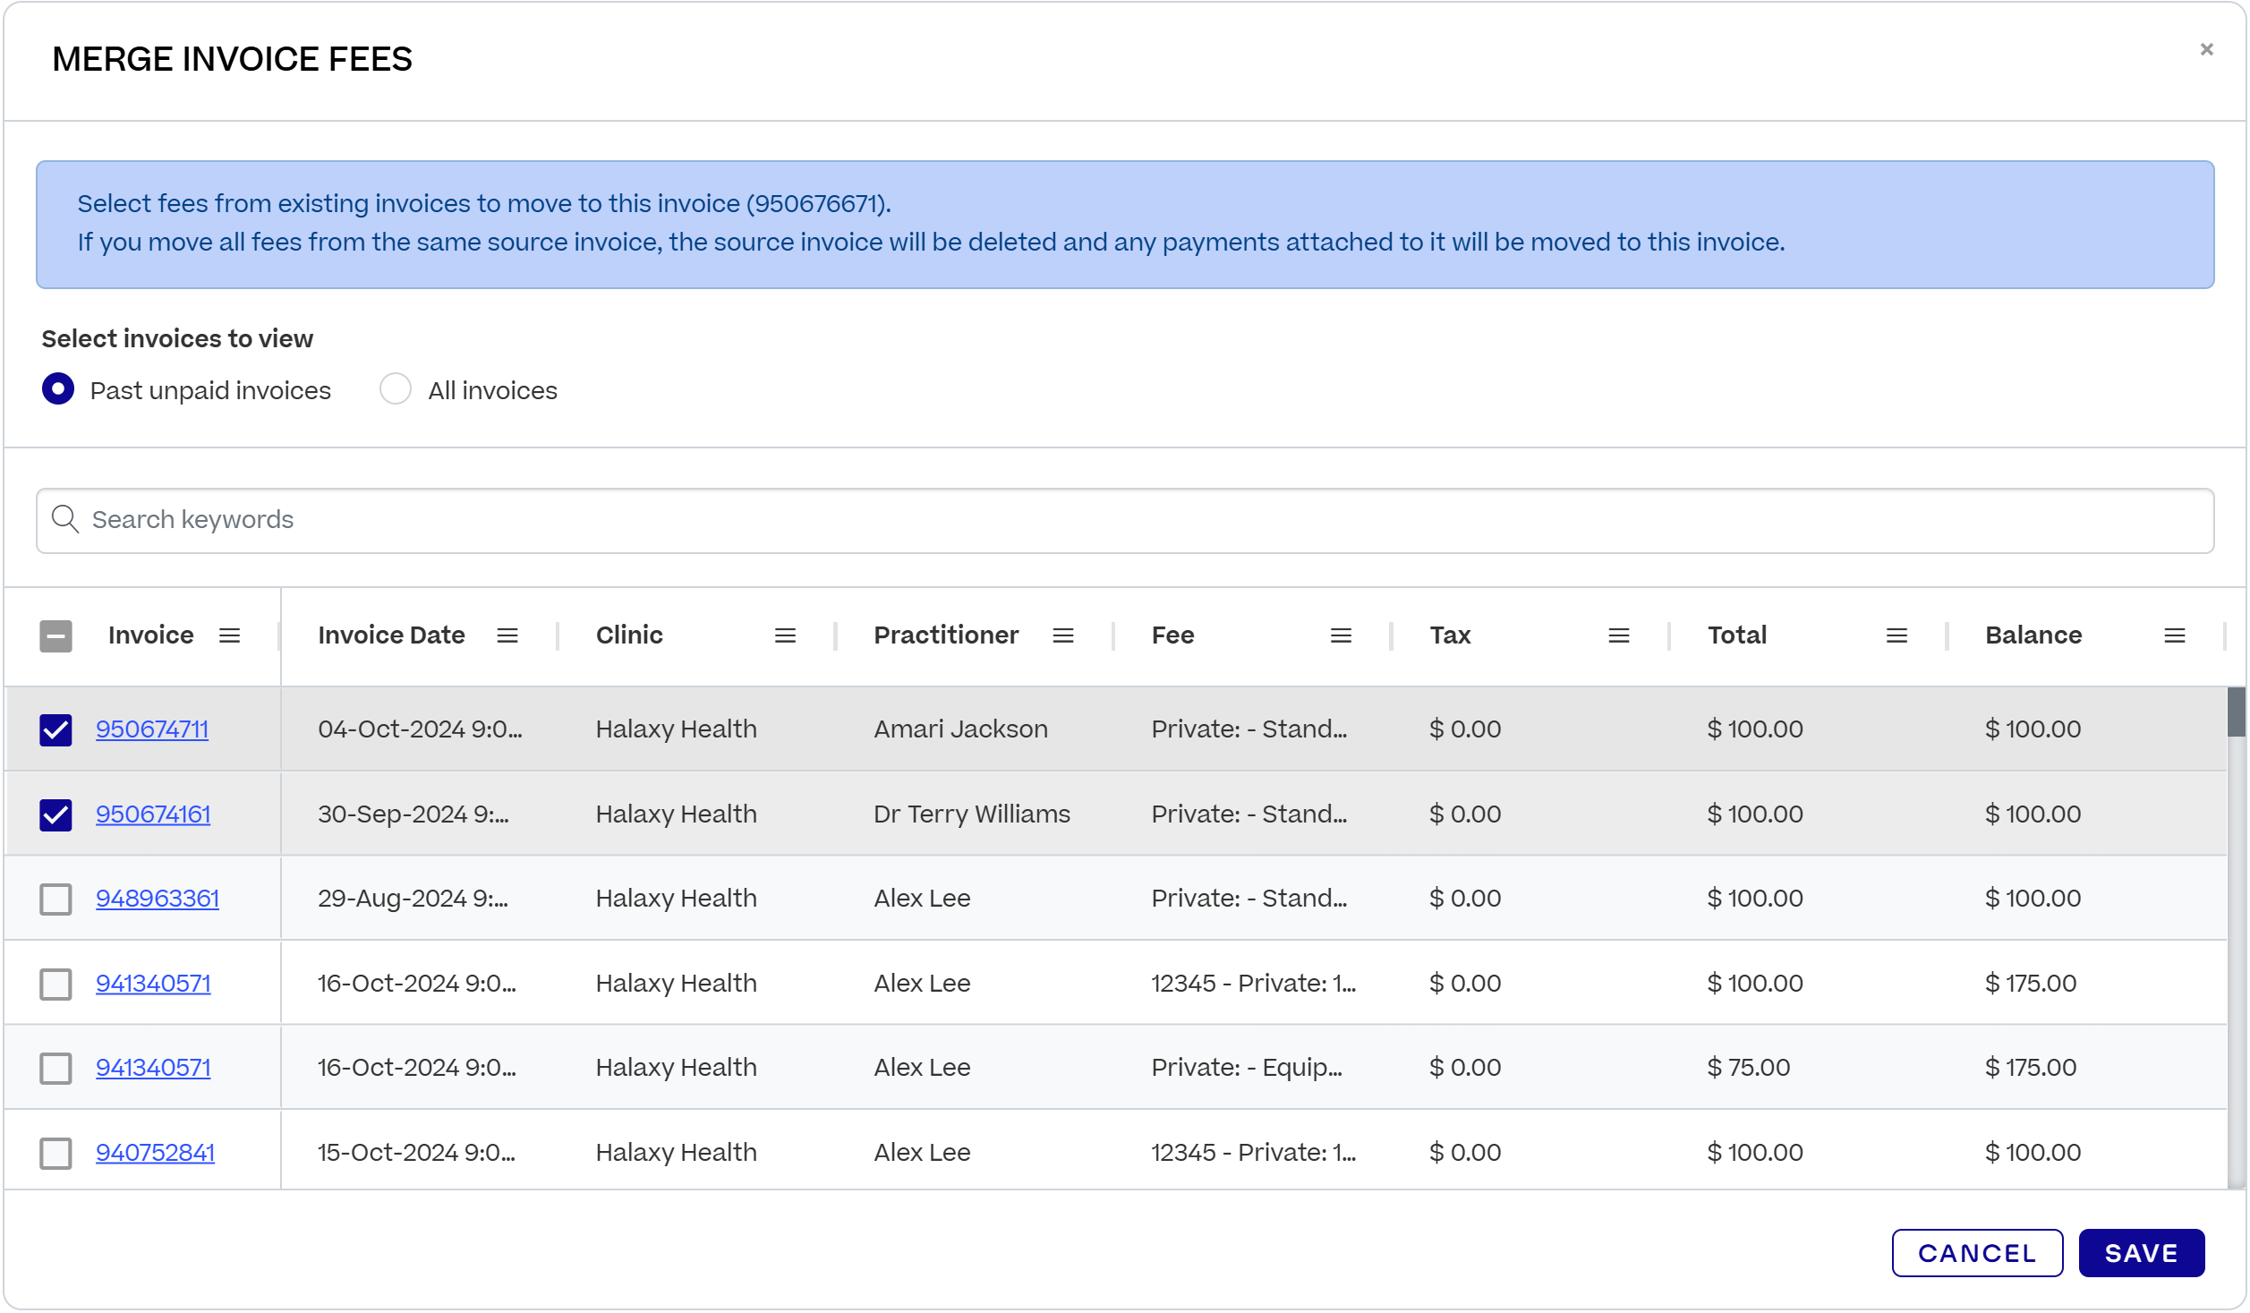Open the Tax column menu icon

pyautogui.click(x=1618, y=635)
